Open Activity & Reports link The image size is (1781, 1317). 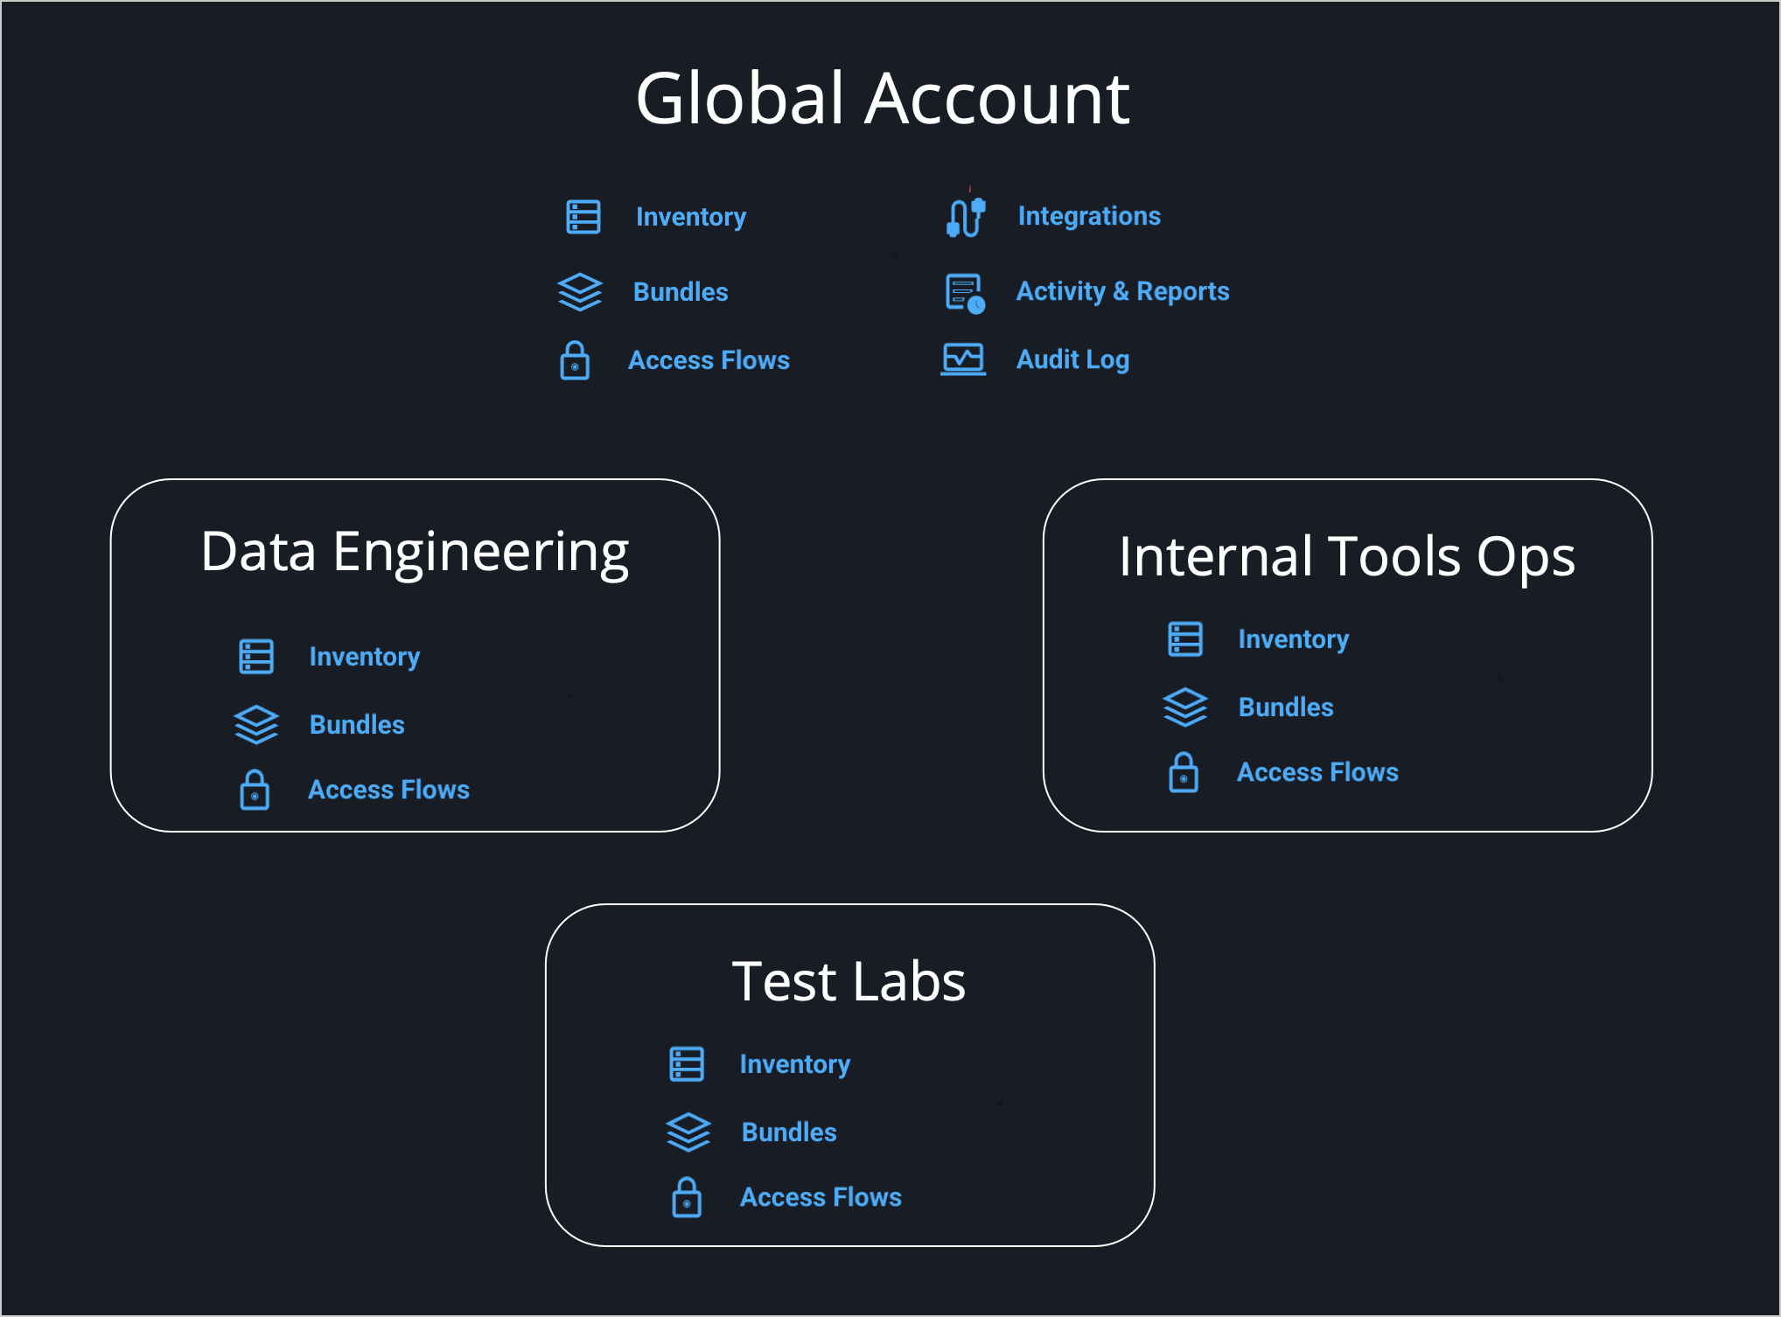tap(1122, 291)
